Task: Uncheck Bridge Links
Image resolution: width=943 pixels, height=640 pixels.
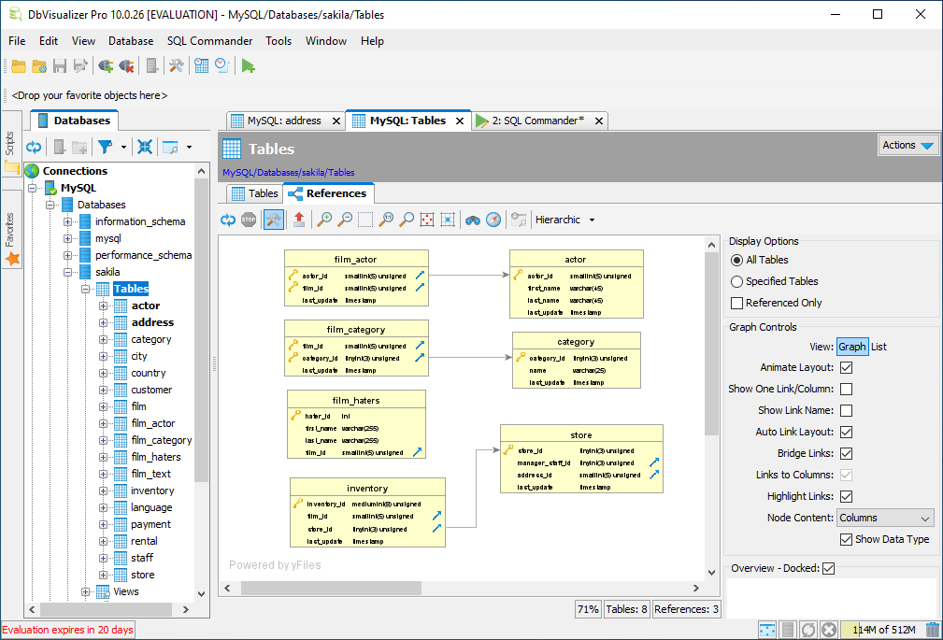Action: [x=846, y=453]
